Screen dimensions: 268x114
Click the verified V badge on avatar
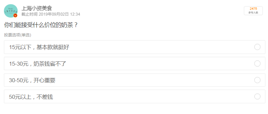pyautogui.click(x=15, y=15)
